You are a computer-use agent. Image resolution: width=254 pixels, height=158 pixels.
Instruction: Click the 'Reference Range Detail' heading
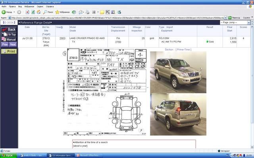click(35, 23)
